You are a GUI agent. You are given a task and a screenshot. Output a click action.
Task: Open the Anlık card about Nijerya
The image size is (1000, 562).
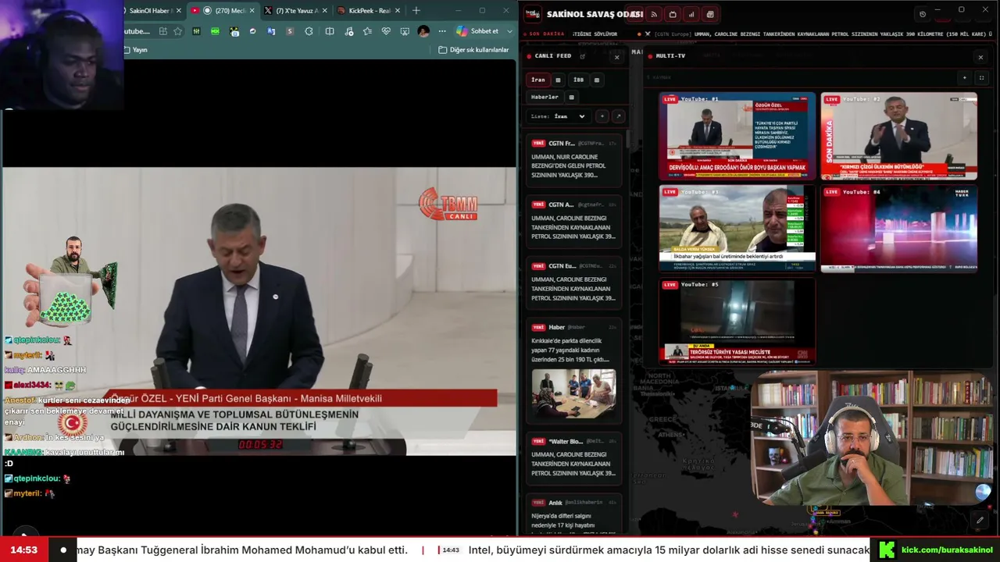574,515
